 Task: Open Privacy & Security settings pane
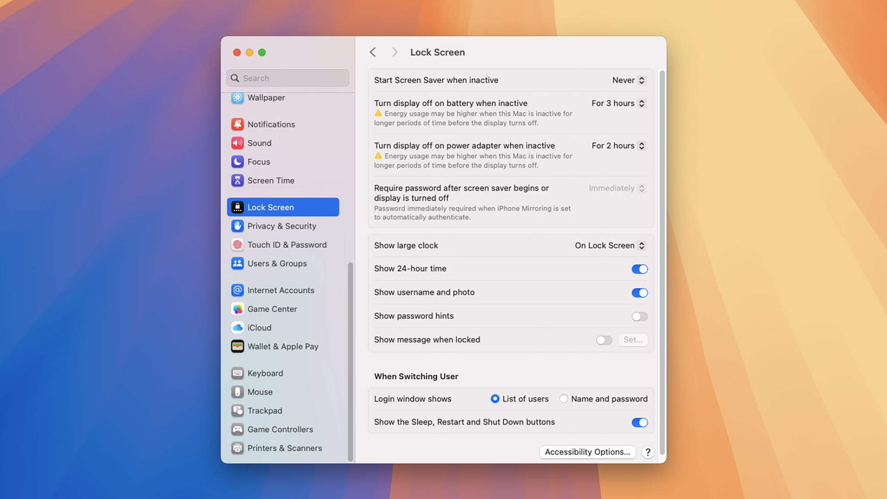[282, 226]
